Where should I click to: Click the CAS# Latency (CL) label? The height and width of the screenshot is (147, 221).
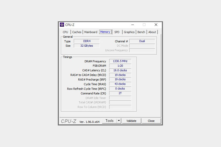click(x=94, y=70)
